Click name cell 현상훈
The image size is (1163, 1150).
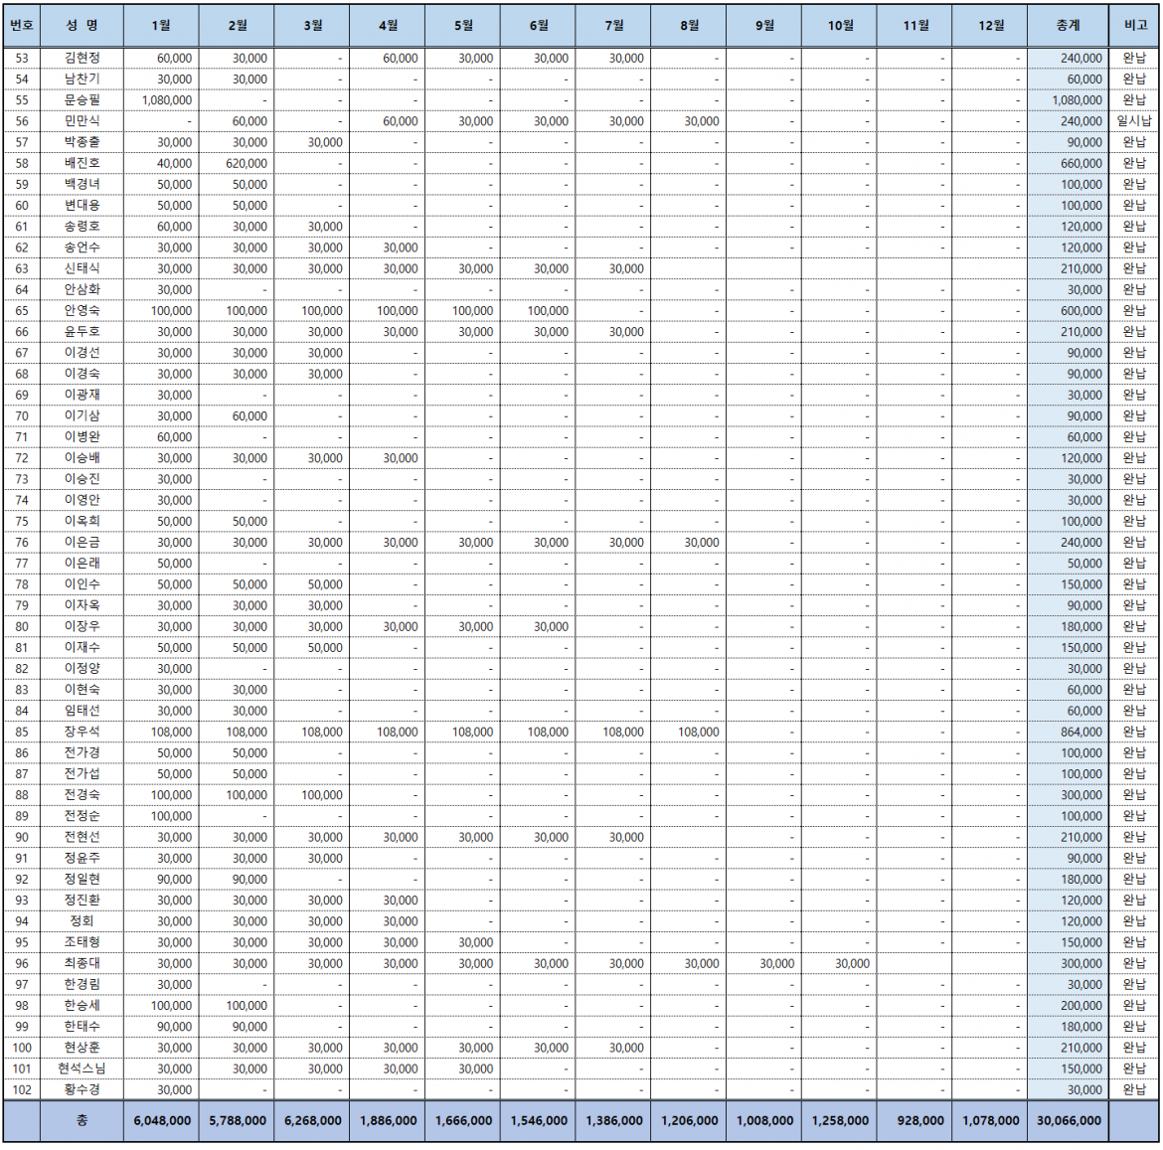82,1048
